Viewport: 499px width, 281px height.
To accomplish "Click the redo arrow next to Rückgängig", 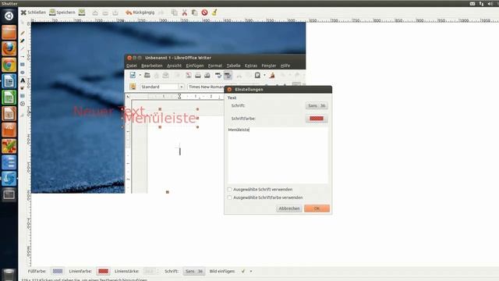I will click(161, 12).
